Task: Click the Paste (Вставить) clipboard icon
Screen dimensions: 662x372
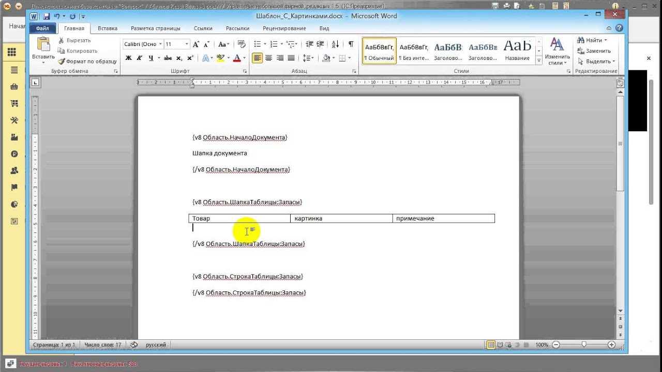Action: pyautogui.click(x=43, y=45)
